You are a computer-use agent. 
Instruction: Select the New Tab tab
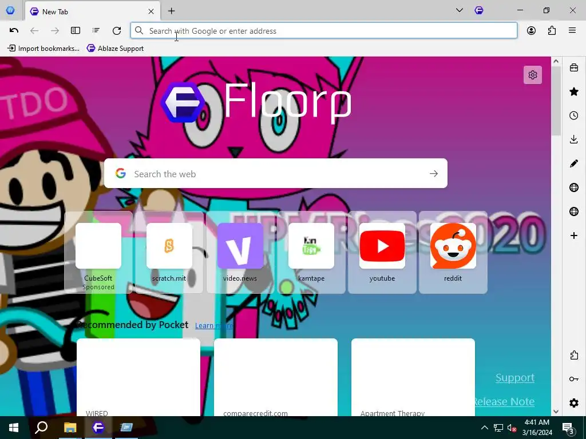coord(92,11)
